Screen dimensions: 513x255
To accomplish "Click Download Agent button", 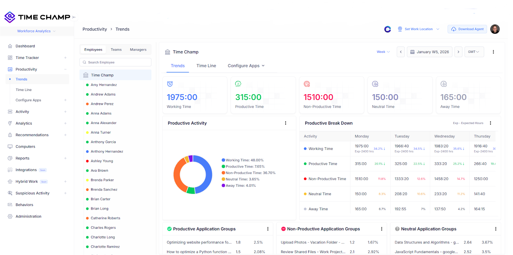I will [x=467, y=29].
